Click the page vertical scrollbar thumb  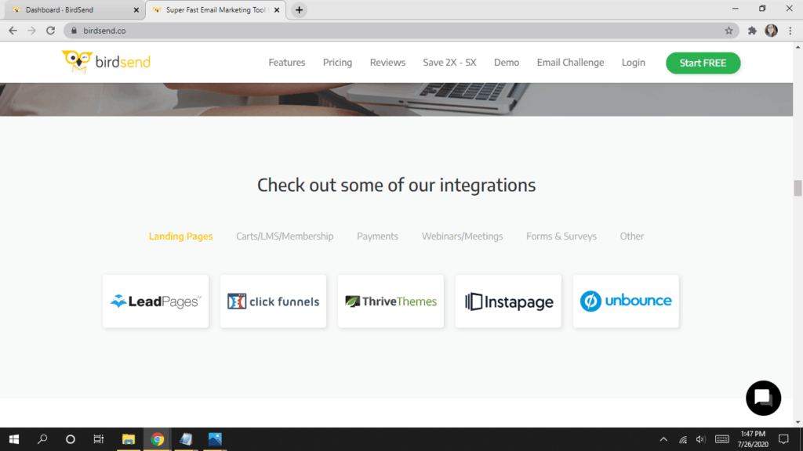click(798, 188)
